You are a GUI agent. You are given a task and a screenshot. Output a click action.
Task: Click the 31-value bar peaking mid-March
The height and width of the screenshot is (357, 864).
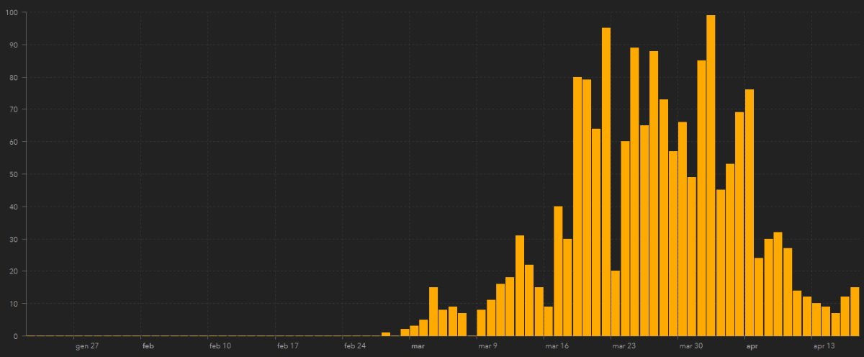coord(520,286)
